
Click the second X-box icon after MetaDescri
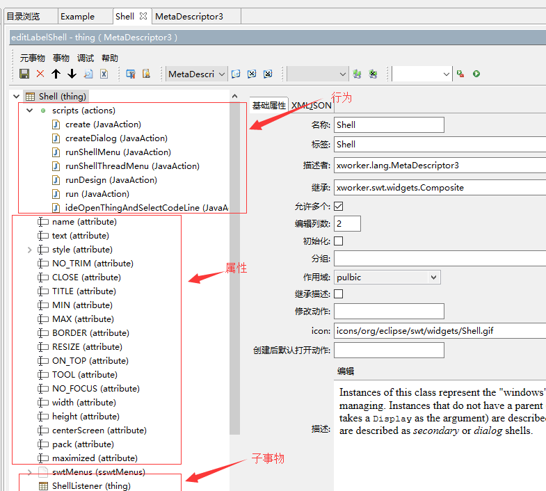pos(268,74)
